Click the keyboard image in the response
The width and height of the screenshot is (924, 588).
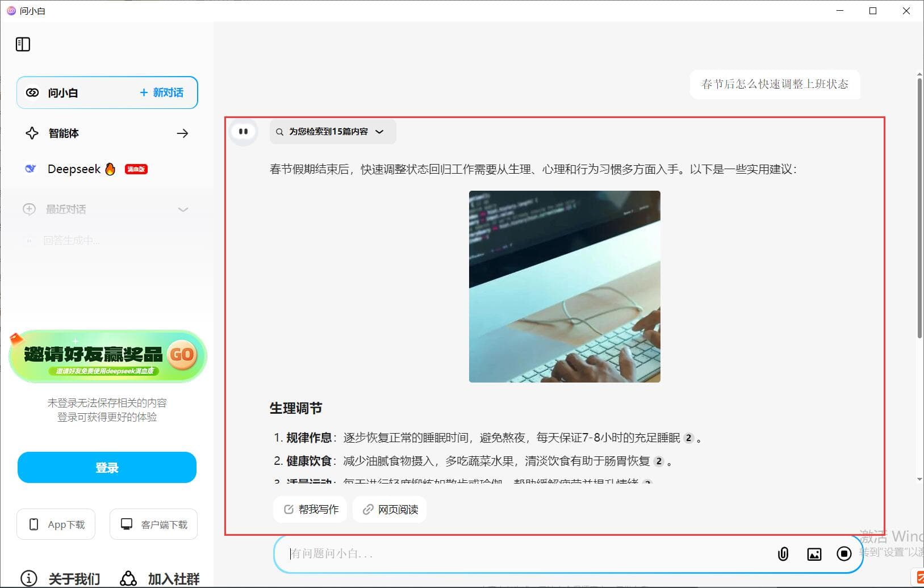[x=564, y=286]
